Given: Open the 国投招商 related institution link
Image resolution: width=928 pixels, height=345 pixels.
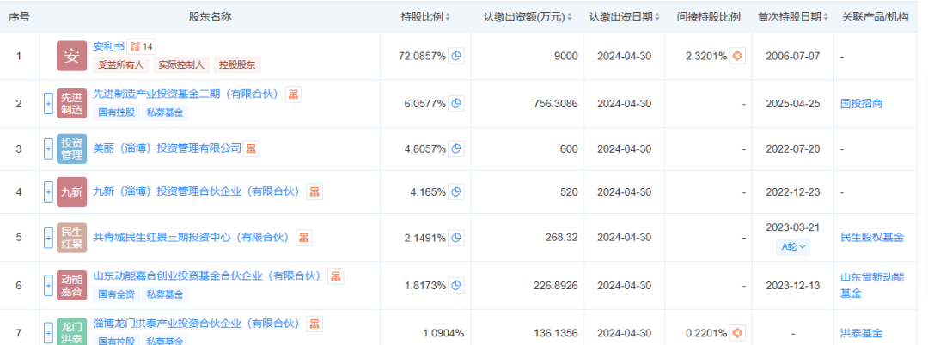Looking at the screenshot, I should pos(861,103).
